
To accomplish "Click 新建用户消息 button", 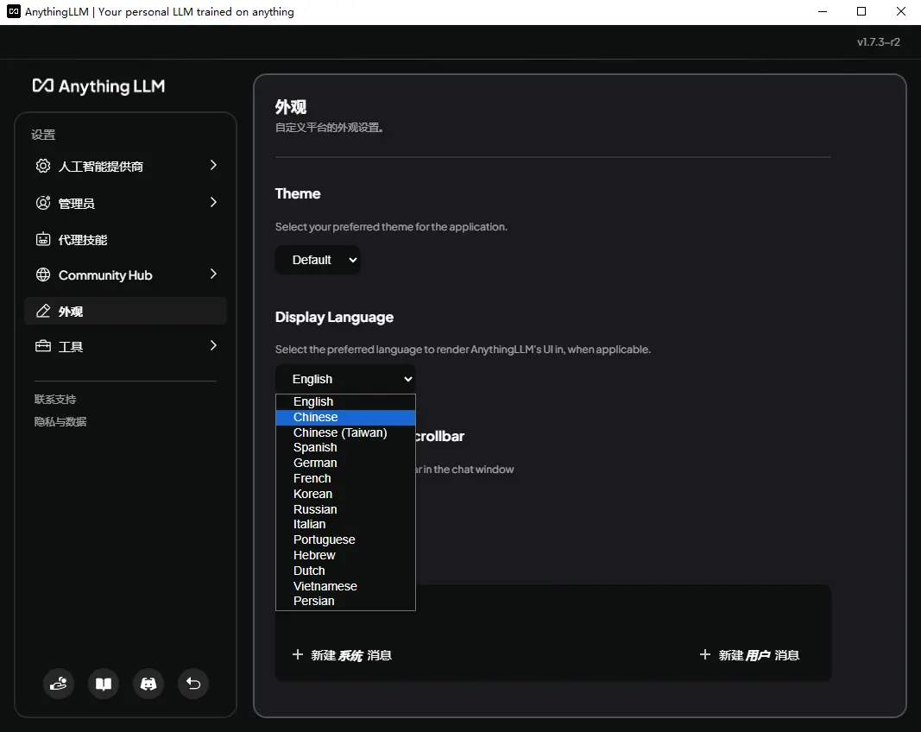I will click(x=749, y=655).
